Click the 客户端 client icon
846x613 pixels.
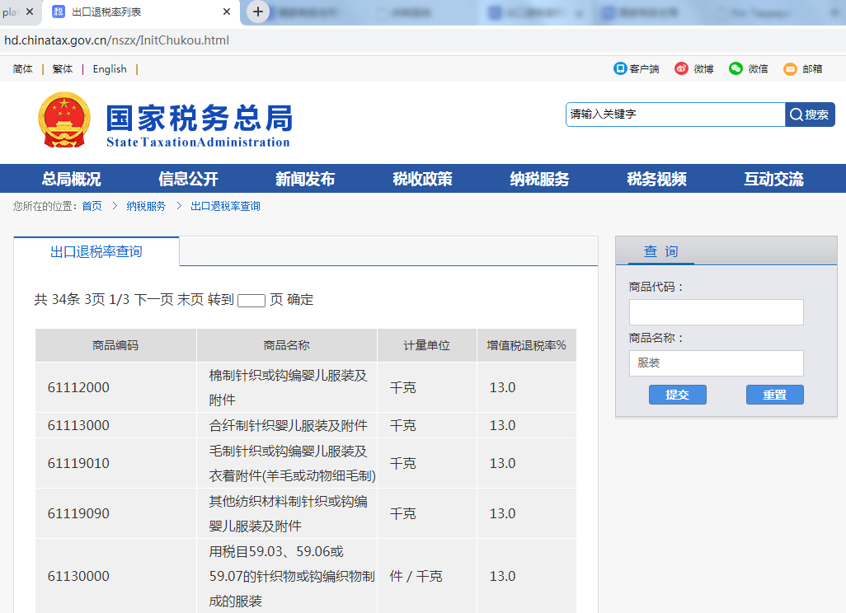pyautogui.click(x=620, y=68)
